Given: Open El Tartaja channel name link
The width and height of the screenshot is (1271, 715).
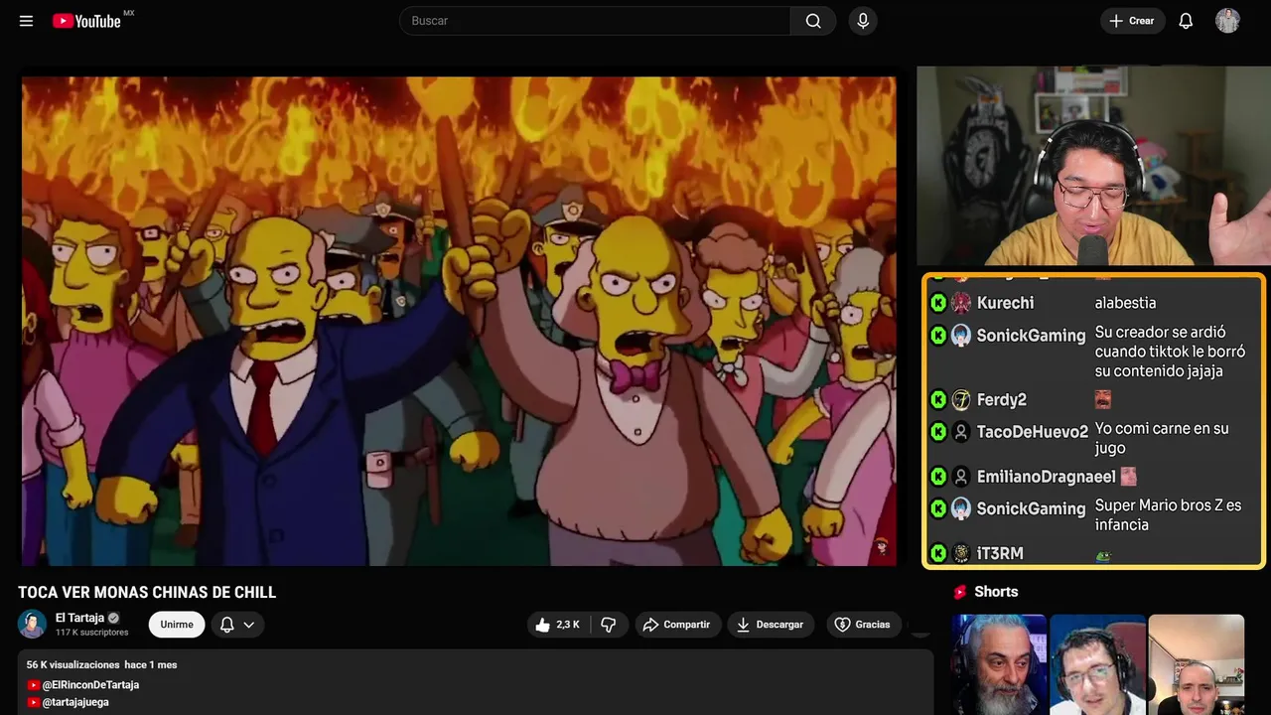Looking at the screenshot, I should coord(79,618).
